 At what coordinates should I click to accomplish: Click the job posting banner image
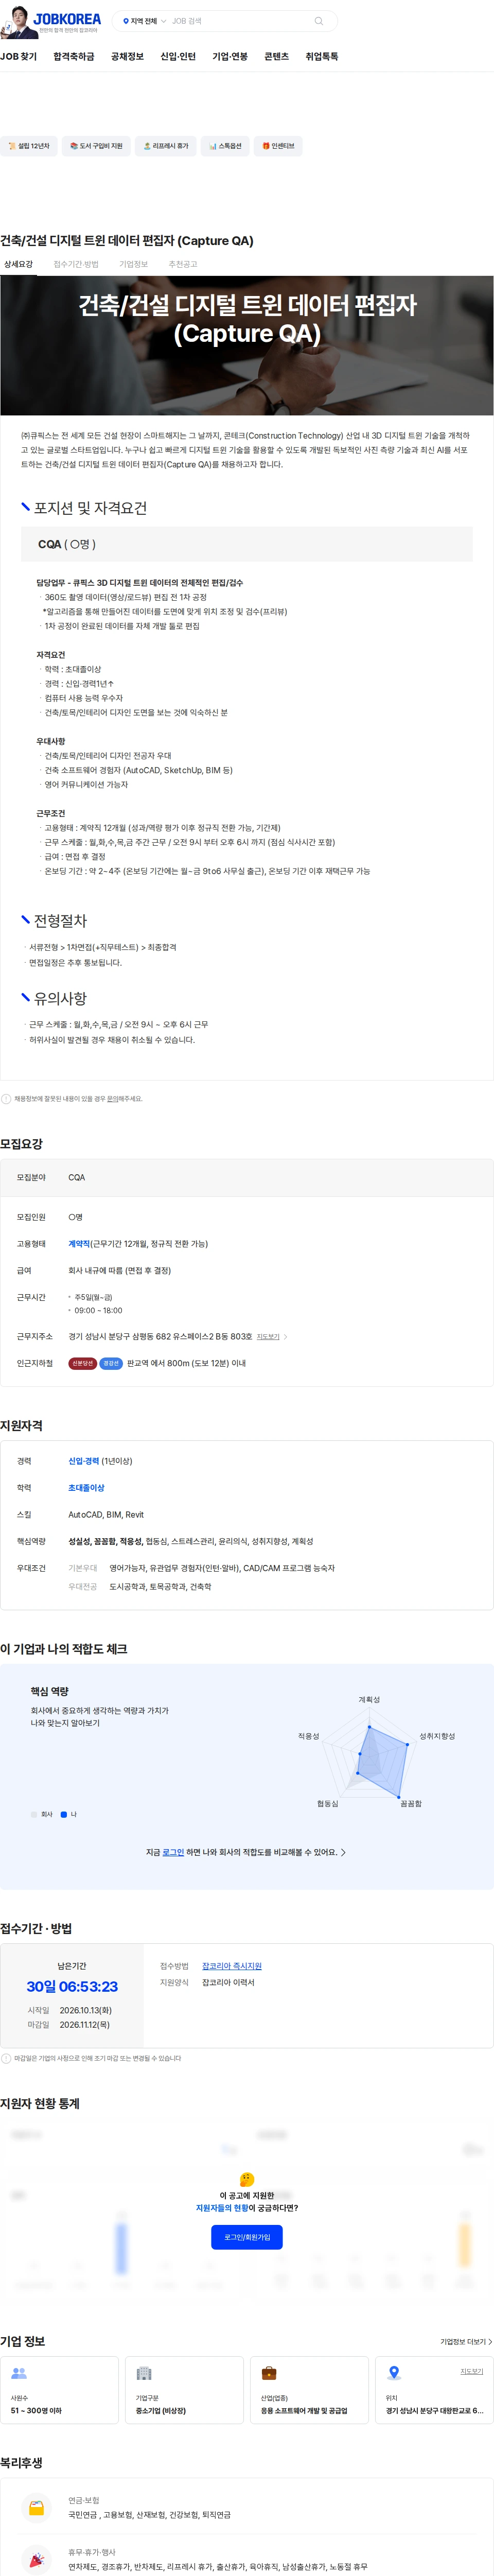click(x=247, y=345)
